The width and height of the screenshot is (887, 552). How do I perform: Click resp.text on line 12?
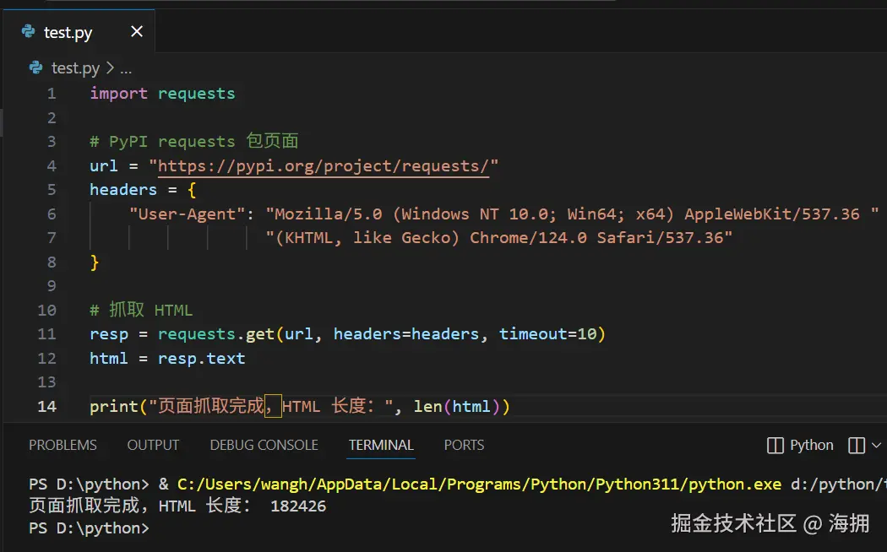point(201,358)
